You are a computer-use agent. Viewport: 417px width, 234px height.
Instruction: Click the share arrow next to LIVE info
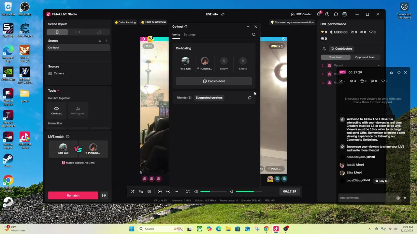[223, 14]
